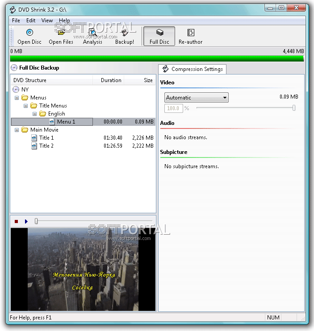This screenshot has height=331, width=314.
Task: Play the preview video
Action: pyautogui.click(x=26, y=221)
